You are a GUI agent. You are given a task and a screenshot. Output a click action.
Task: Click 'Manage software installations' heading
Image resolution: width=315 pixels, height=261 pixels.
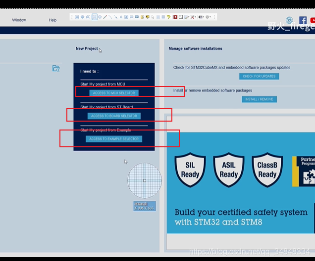tap(195, 48)
